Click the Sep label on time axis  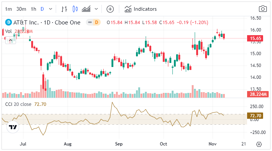tap(119, 144)
